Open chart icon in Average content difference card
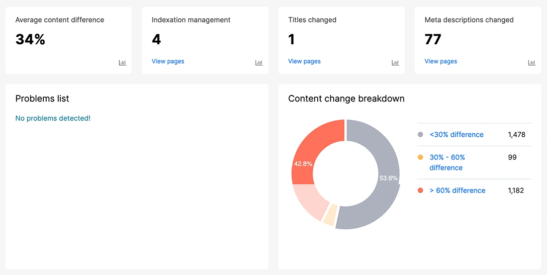Image resolution: width=547 pixels, height=275 pixels. point(122,63)
